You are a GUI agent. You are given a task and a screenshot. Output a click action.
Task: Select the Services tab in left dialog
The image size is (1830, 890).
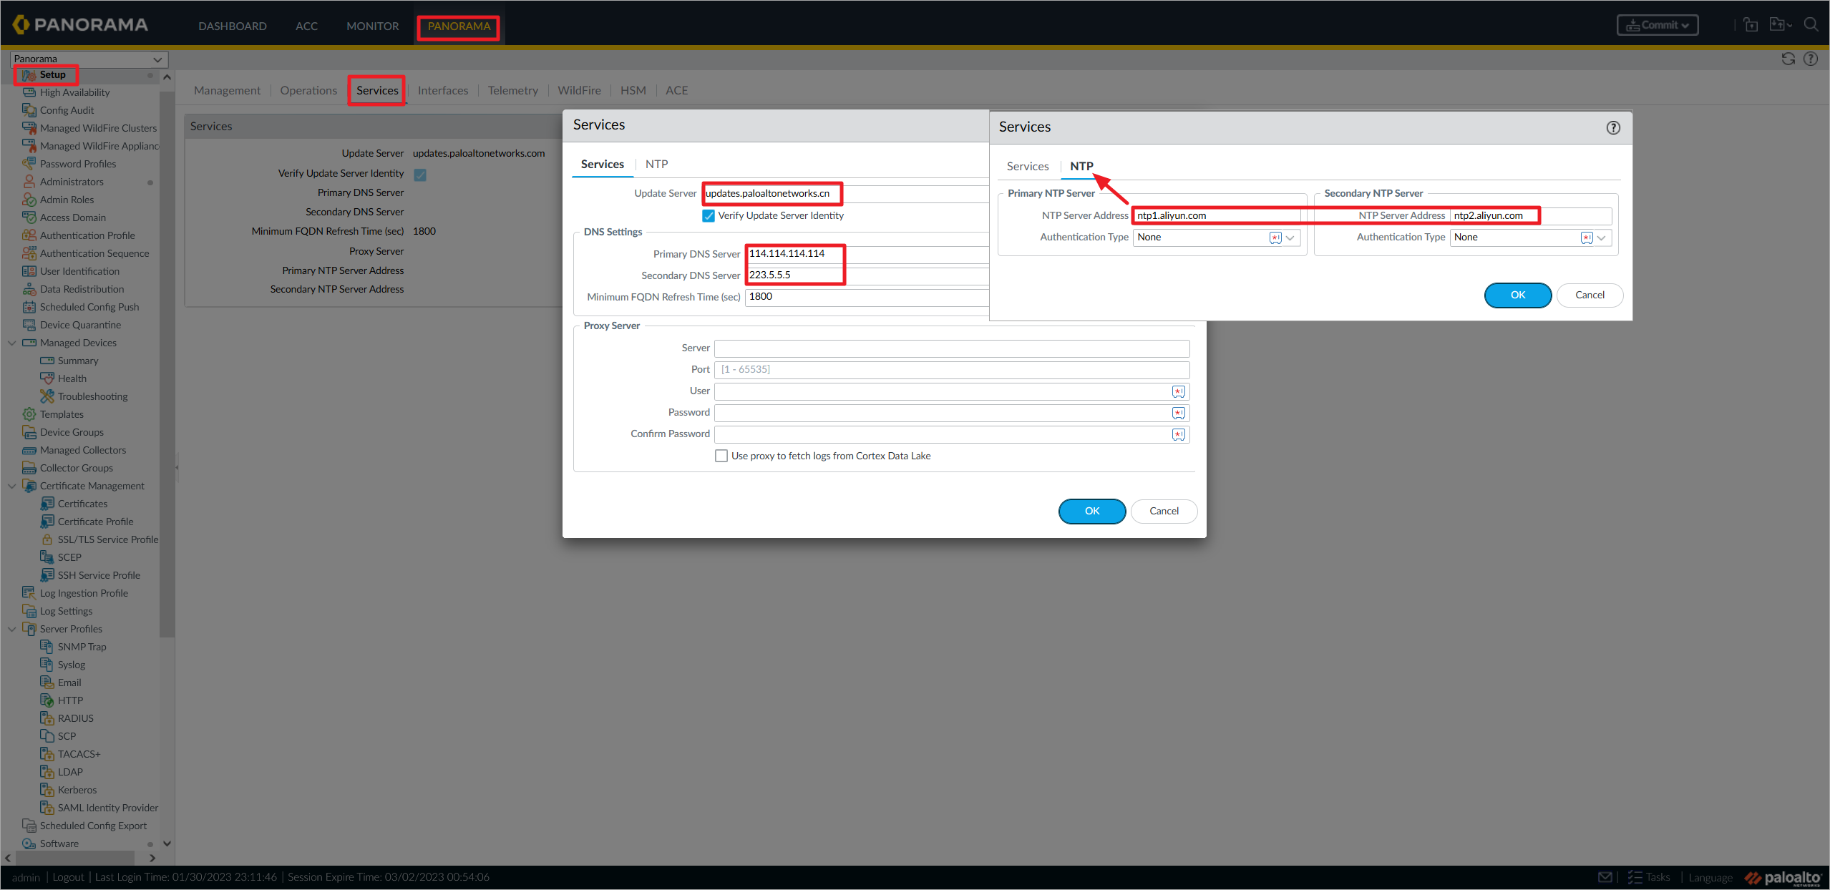click(601, 163)
